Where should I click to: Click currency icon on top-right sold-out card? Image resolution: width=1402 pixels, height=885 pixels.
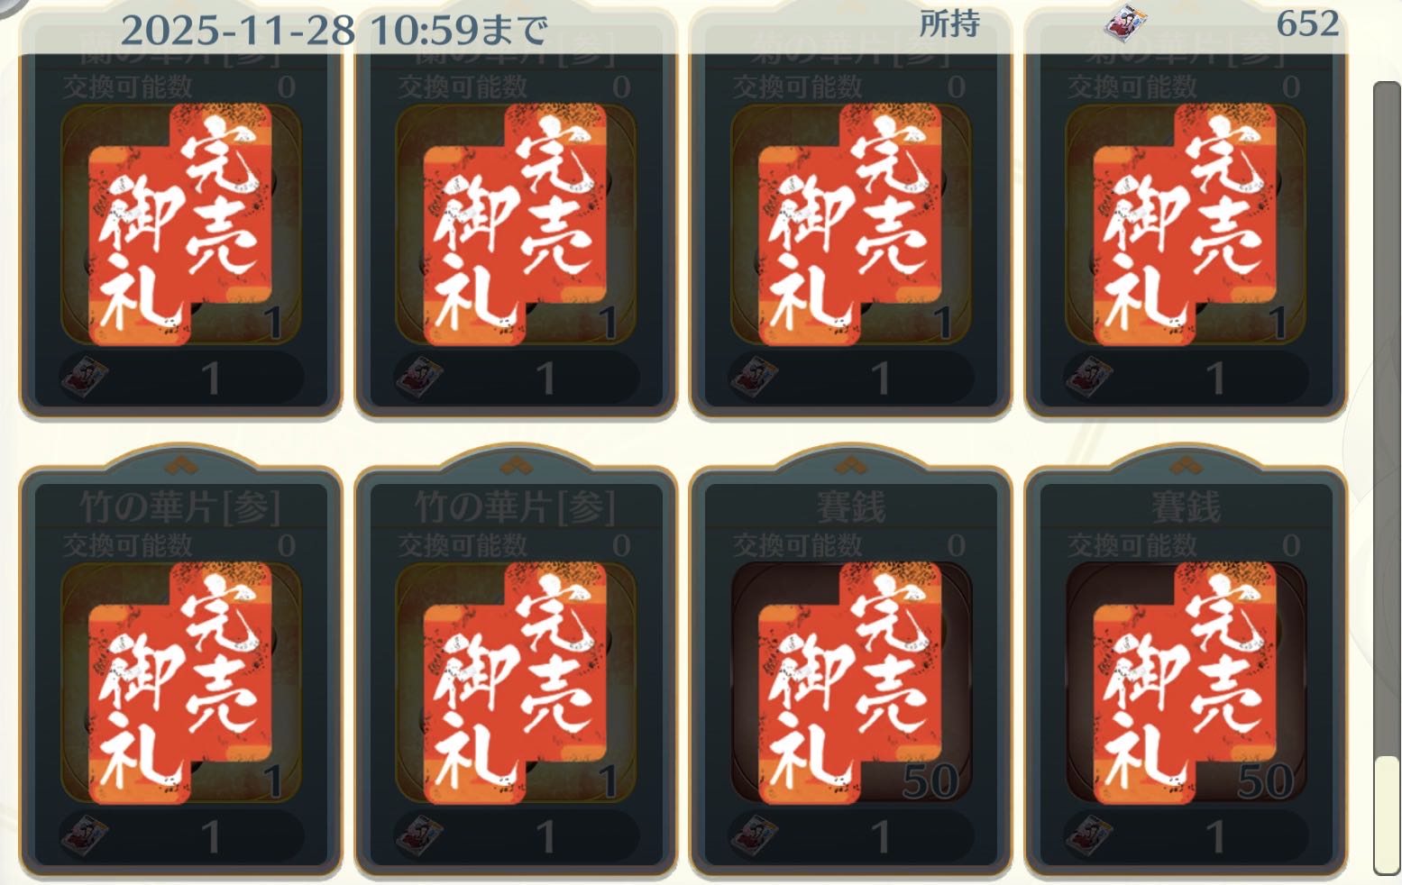1089,377
